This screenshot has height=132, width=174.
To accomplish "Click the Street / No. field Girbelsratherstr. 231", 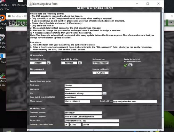I will (92, 121).
